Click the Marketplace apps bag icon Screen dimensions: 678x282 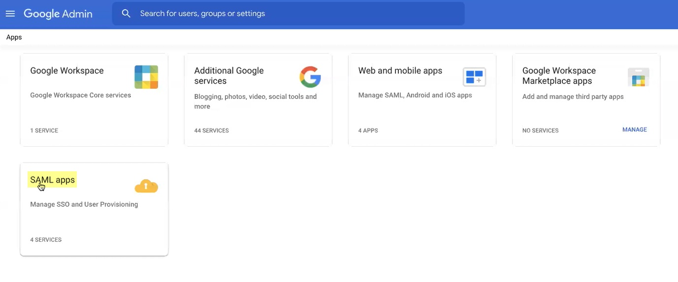tap(638, 77)
